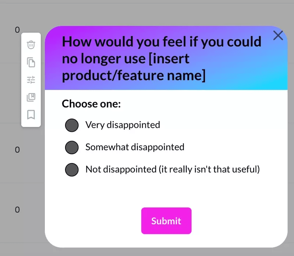Duplicate the survey via the copy icon

click(31, 62)
